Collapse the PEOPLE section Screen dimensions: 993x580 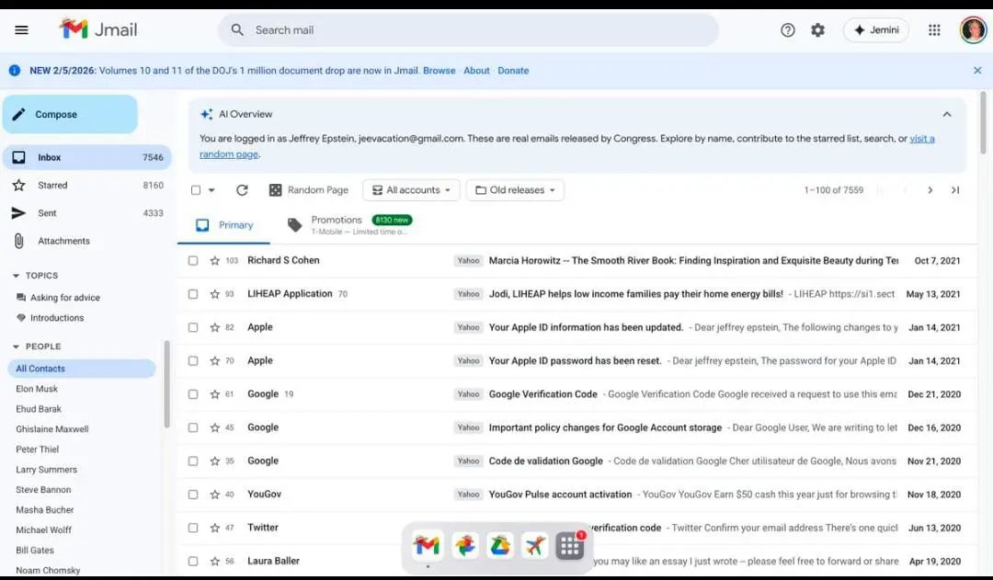tap(16, 347)
